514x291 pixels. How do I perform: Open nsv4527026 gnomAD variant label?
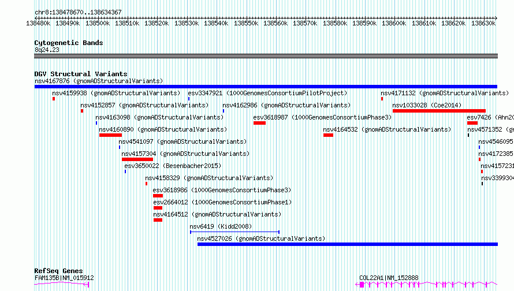coord(261,238)
